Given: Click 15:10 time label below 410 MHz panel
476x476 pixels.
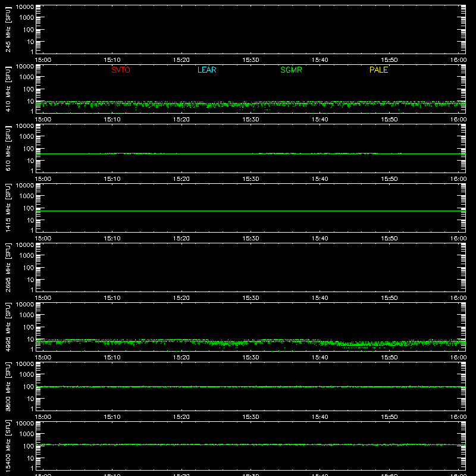Looking at the screenshot, I should point(112,120).
